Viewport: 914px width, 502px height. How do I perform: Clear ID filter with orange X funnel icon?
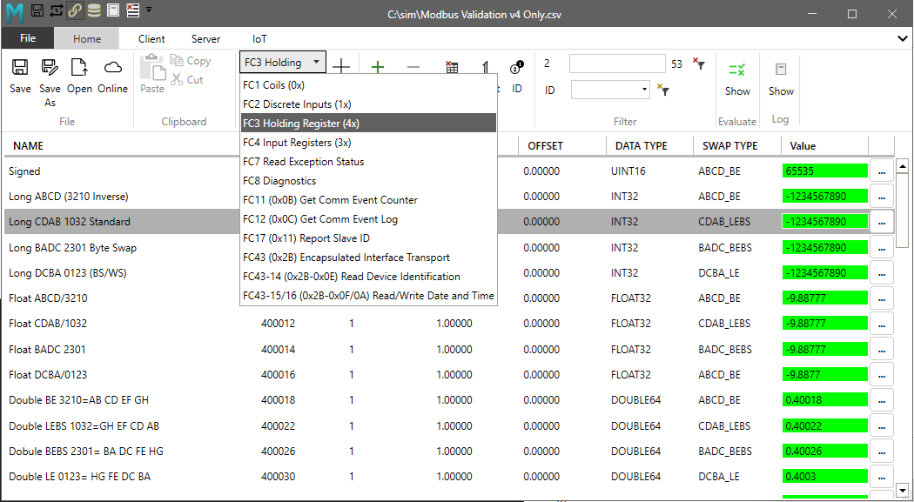[x=662, y=90]
